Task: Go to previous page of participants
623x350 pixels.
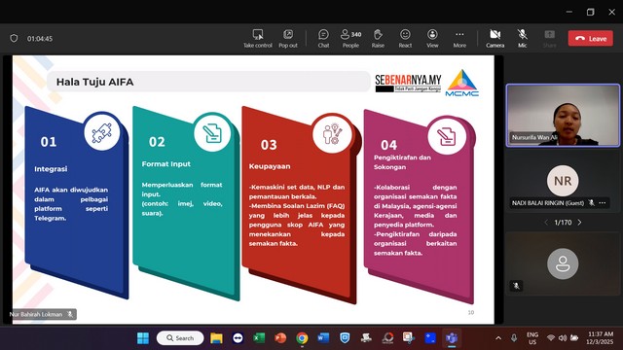Action: [546, 223]
